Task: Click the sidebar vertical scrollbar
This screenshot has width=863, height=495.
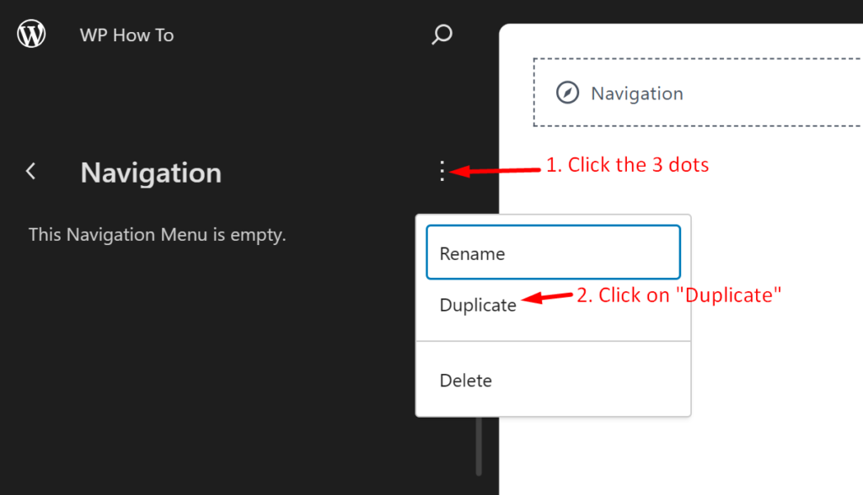Action: point(479,446)
